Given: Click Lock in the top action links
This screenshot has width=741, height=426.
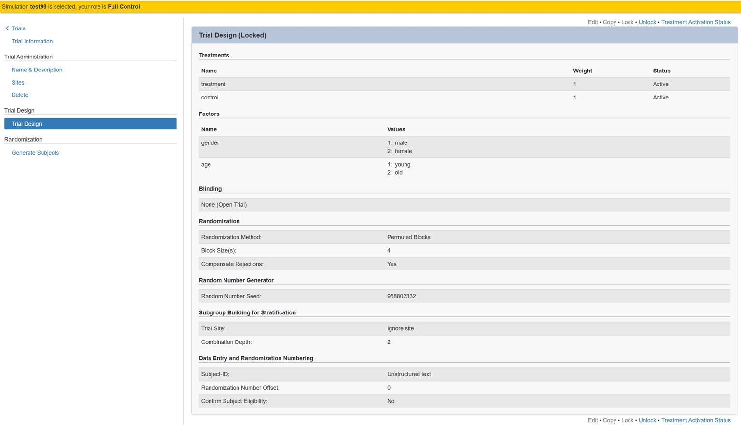Looking at the screenshot, I should [627, 22].
